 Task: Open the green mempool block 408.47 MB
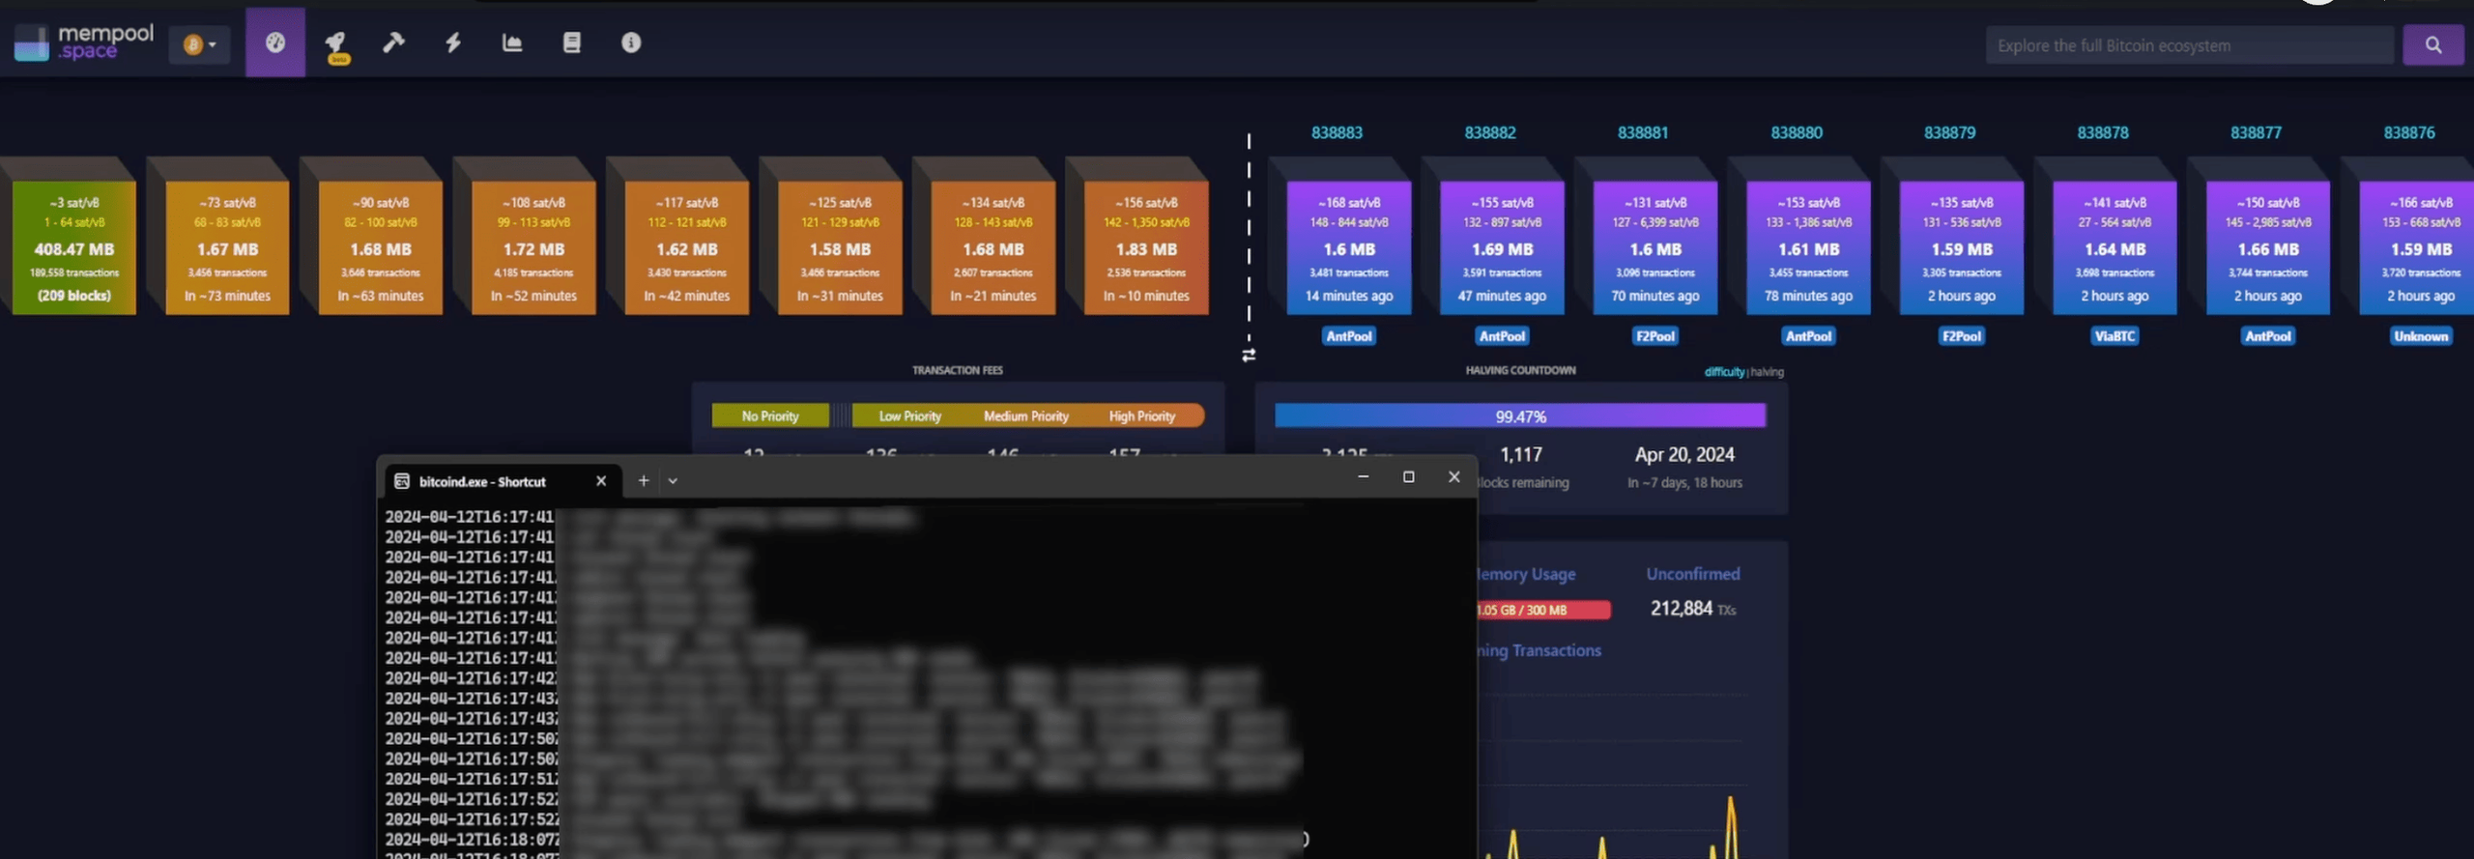pos(74,247)
